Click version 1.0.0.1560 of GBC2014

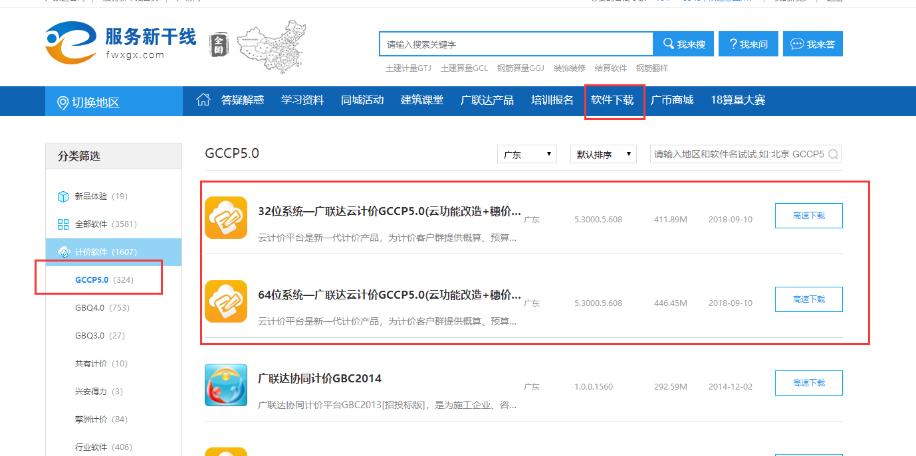(594, 387)
